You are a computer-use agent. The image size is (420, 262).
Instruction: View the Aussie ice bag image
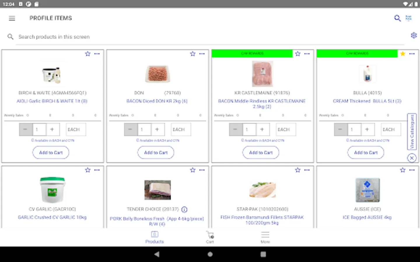pyautogui.click(x=367, y=190)
